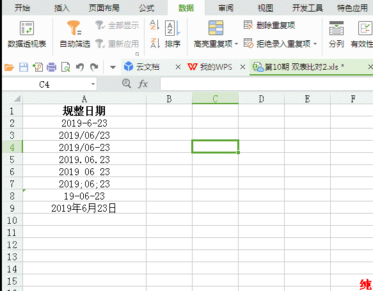Close the 我的WPS tab

tap(242, 67)
